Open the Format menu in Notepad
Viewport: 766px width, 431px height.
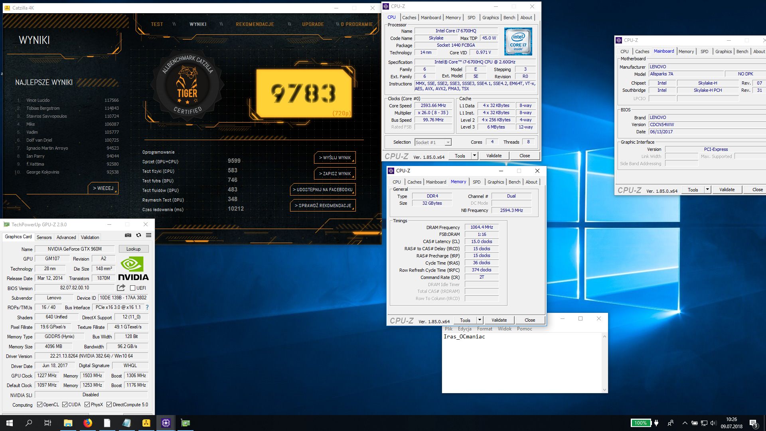pyautogui.click(x=484, y=329)
